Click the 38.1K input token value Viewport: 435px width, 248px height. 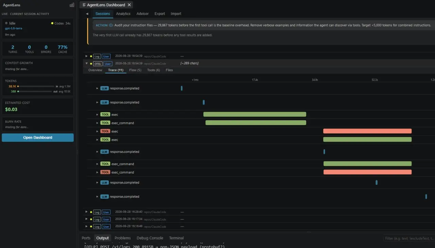tap(12, 86)
